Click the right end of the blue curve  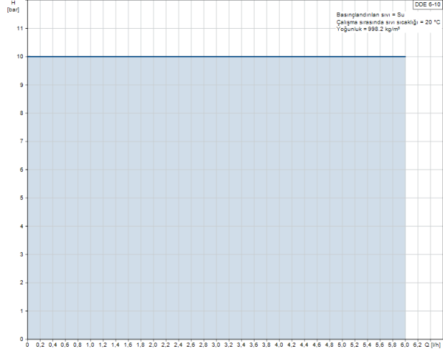405,56
